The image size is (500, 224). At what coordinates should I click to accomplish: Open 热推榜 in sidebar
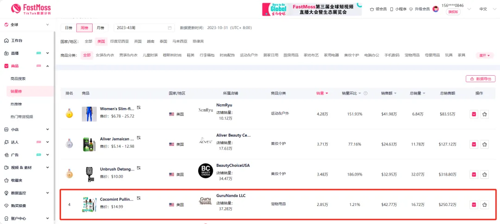pyautogui.click(x=16, y=104)
